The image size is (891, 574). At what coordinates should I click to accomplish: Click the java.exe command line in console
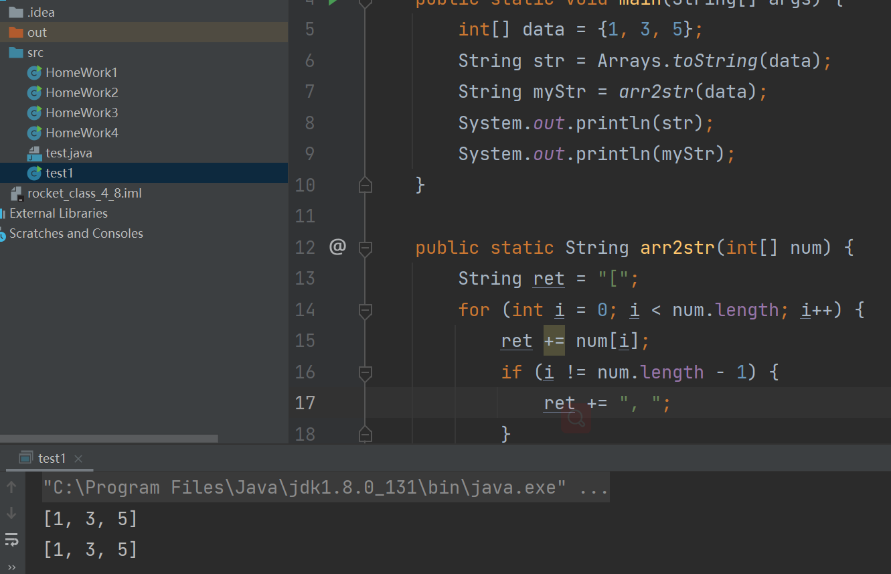325,487
